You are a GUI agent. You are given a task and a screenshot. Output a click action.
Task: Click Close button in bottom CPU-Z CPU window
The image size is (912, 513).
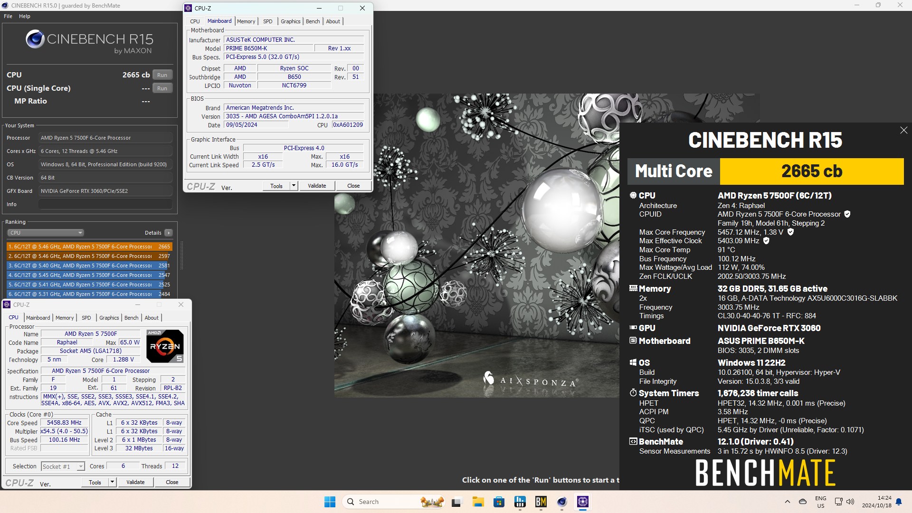172,482
